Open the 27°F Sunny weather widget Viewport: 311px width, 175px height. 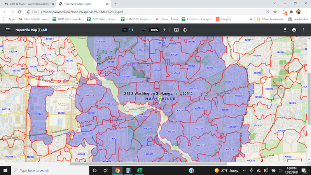(226, 170)
